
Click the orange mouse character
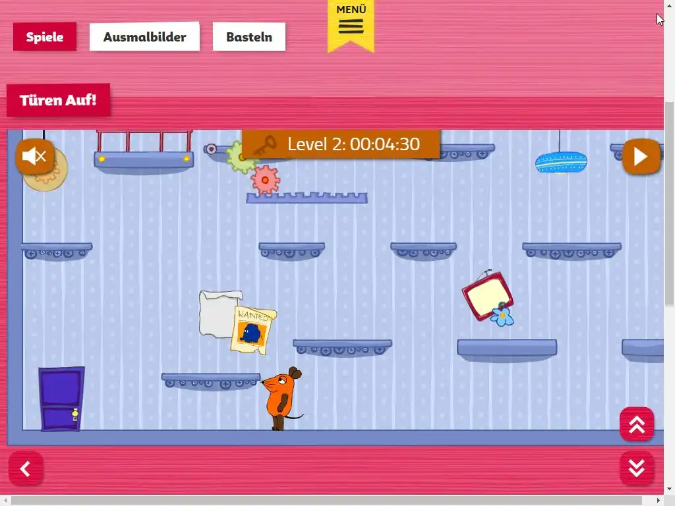click(x=282, y=399)
